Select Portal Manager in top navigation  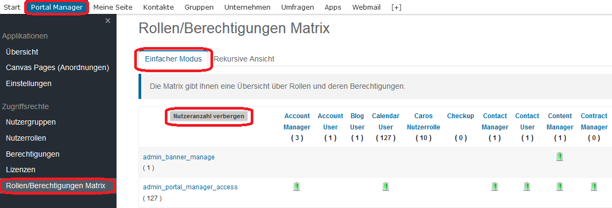click(x=56, y=7)
